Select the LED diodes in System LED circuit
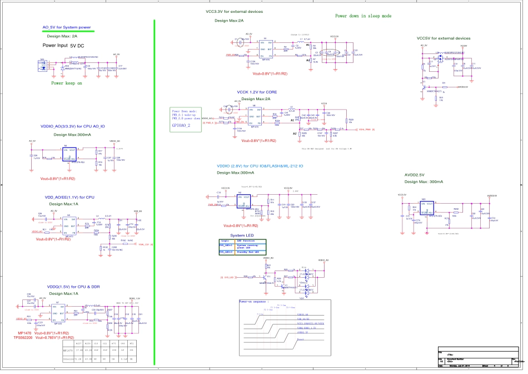The width and height of the screenshot is (528, 374). pos(303,282)
